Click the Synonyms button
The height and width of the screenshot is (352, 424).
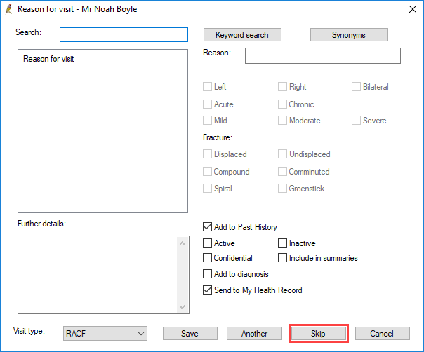(x=349, y=35)
